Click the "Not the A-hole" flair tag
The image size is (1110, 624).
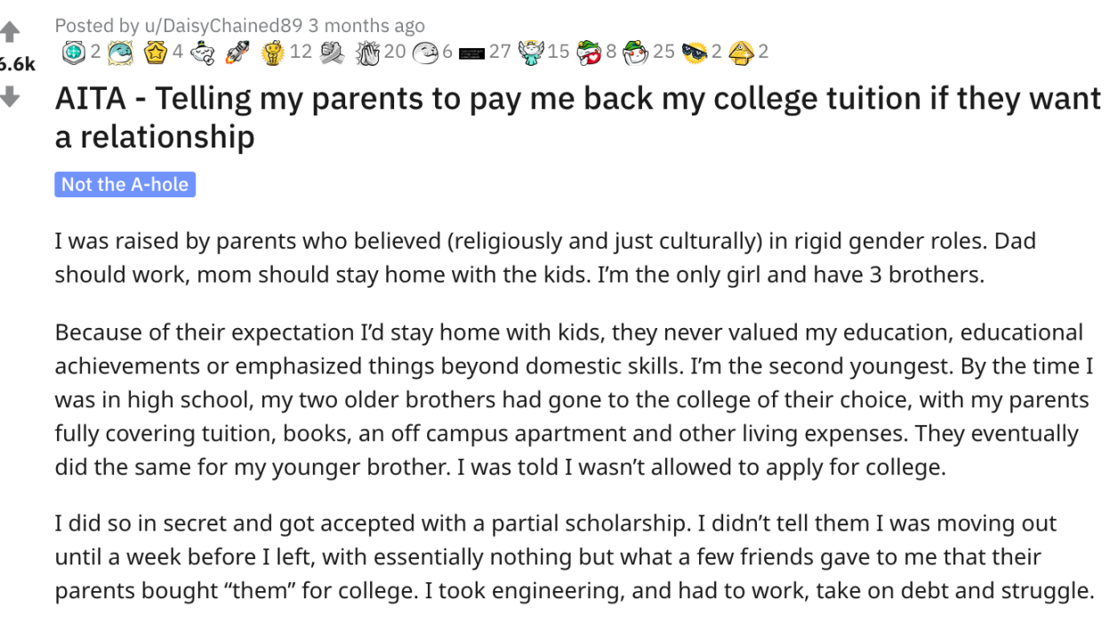coord(125,184)
